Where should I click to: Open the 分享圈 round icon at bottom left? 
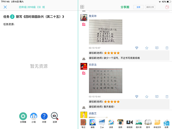23,116
